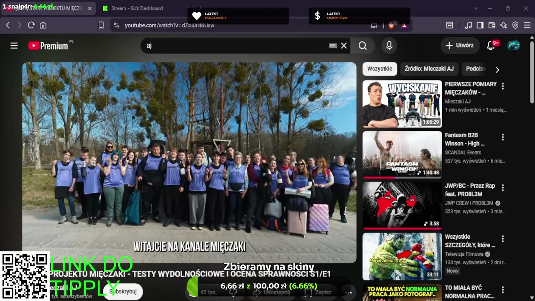Open the Wszystkie SZCZEGÓŁY Hulk video thumbnail
This screenshot has height=301, width=535.
coord(402,256)
